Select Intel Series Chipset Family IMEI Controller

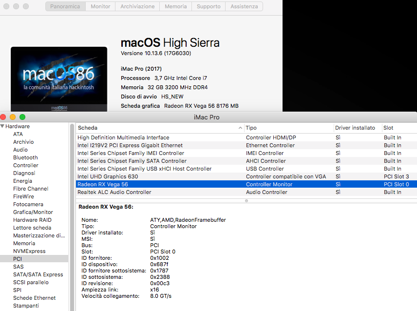coord(246,153)
